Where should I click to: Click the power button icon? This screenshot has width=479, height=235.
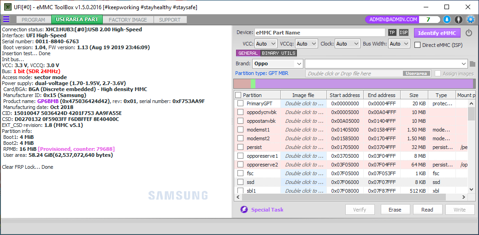(x=468, y=33)
